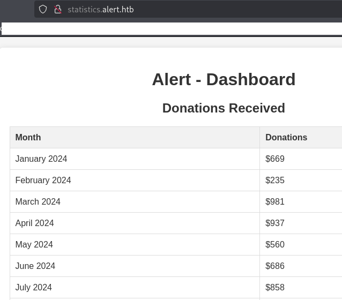Click the $669 donation amount
This screenshot has width=342, height=300.
pos(275,159)
